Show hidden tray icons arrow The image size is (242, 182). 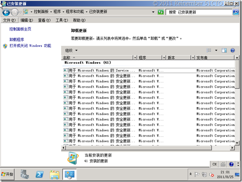tap(191, 174)
